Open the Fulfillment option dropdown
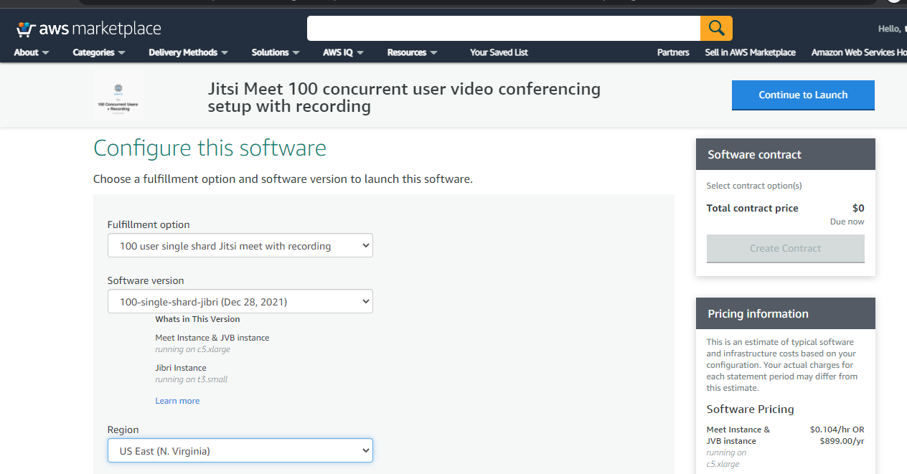Viewport: 907px width, 474px height. point(240,246)
